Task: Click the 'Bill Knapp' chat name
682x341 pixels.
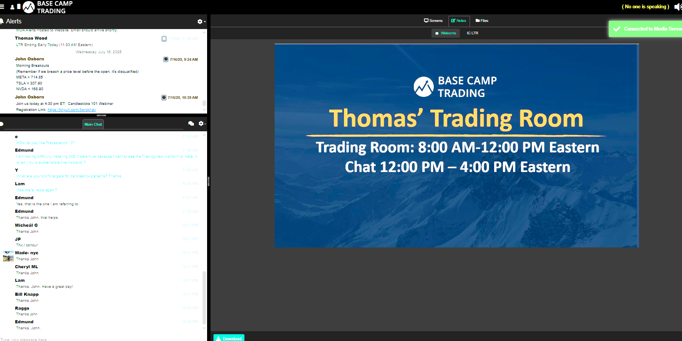Action: (27, 294)
